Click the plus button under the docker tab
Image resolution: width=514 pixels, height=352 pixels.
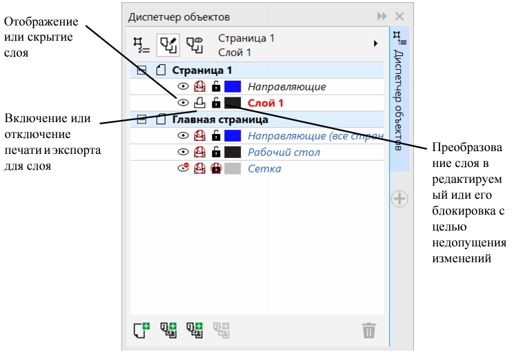pos(399,199)
